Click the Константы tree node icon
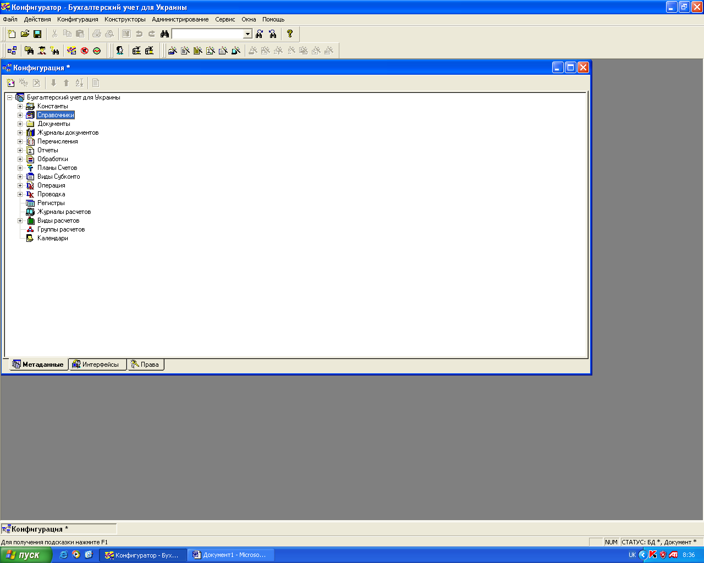 (x=30, y=106)
